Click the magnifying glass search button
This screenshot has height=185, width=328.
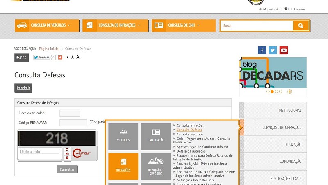(301, 25)
